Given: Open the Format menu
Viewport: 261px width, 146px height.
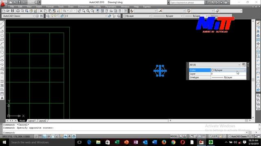Looking at the screenshot, I should (50, 6).
